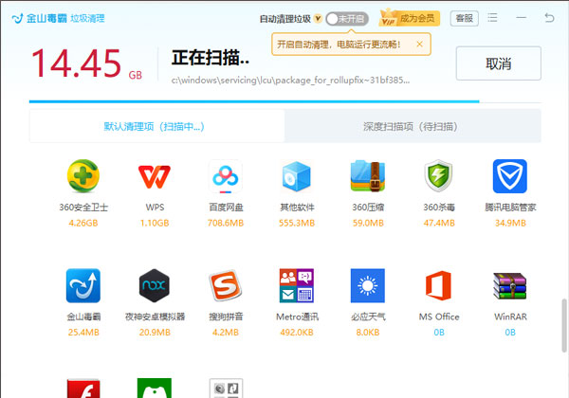Click the 开启自动清理，电脑运行更流畅 tooltip text
The width and height of the screenshot is (569, 398).
click(339, 45)
